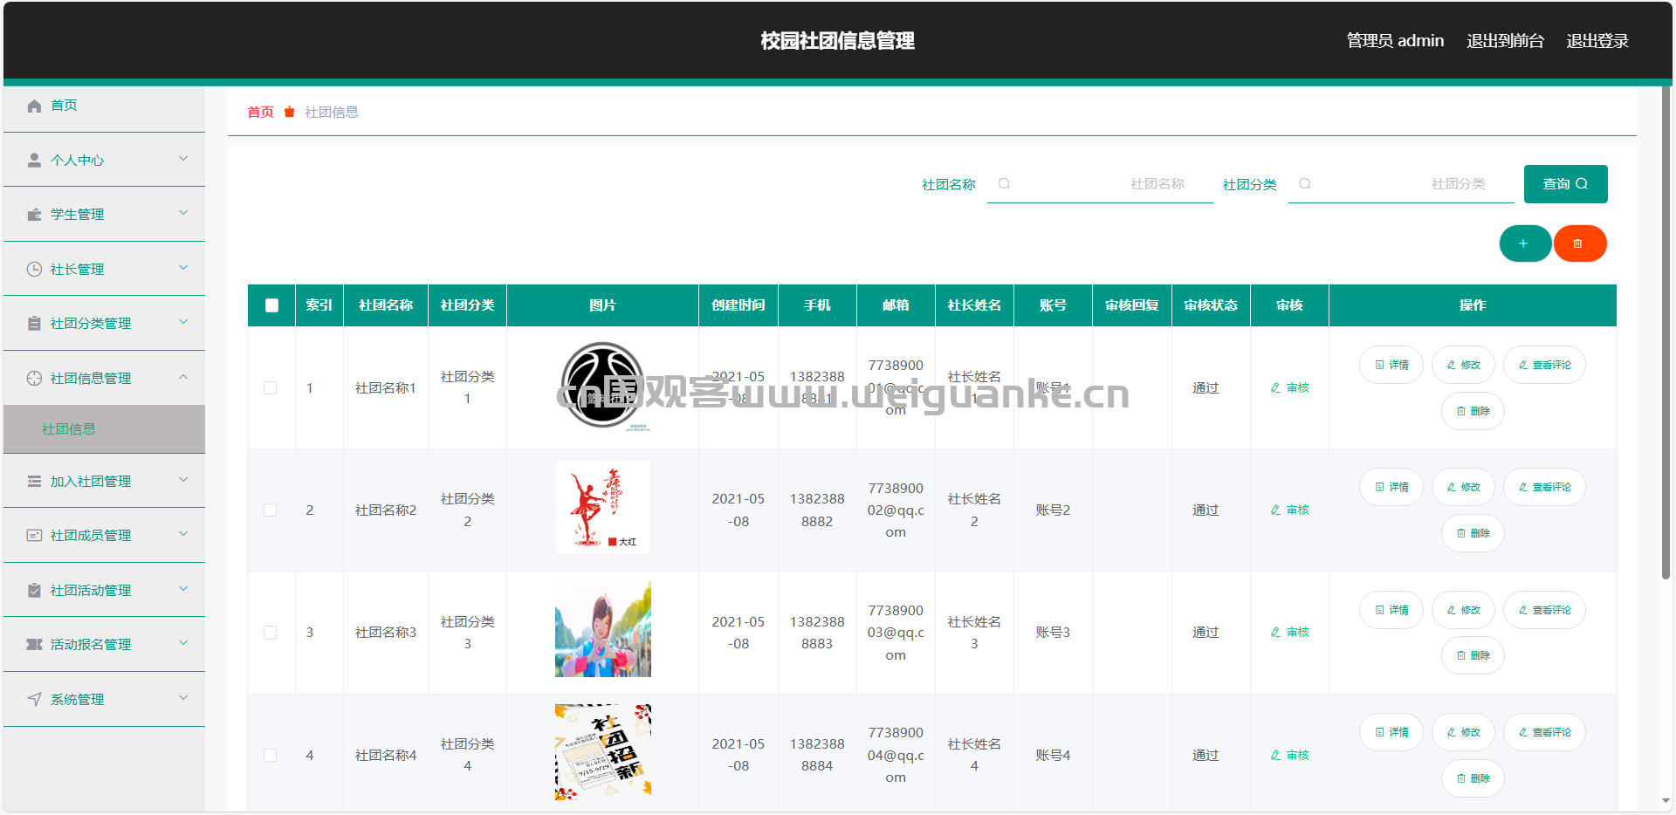Check the checkbox for row 社团名称1
The width and height of the screenshot is (1676, 815).
coord(271,388)
